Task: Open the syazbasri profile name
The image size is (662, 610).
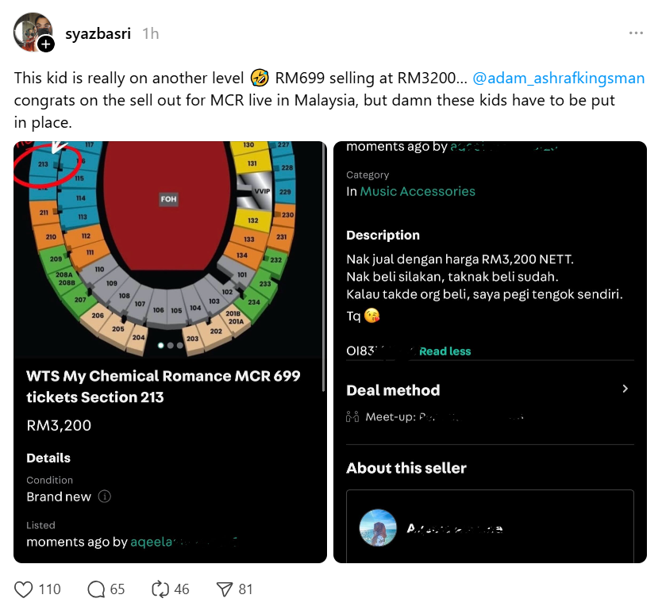Action: click(x=98, y=33)
